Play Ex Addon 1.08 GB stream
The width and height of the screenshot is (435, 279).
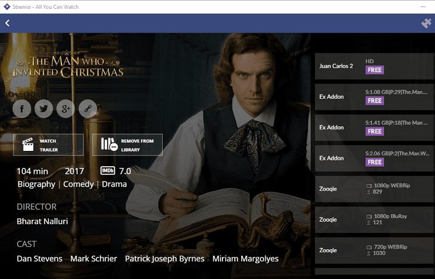(x=374, y=97)
